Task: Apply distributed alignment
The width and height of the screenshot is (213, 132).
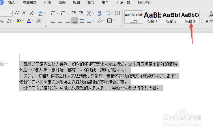Action: tap(82, 21)
